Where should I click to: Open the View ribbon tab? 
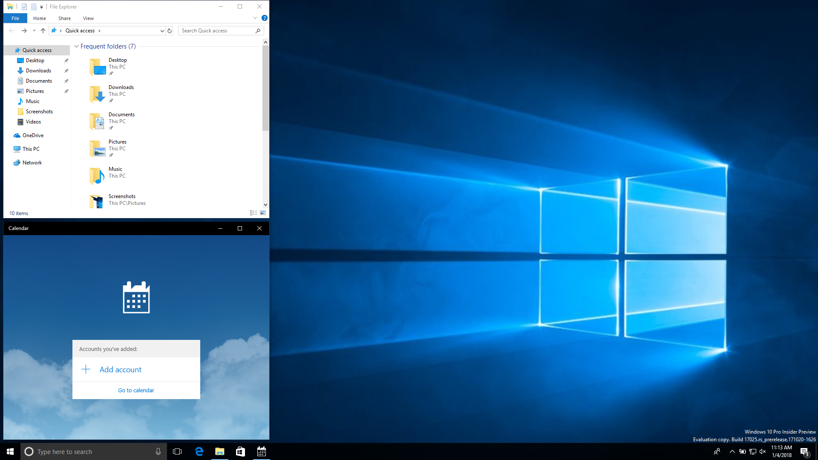coord(88,18)
